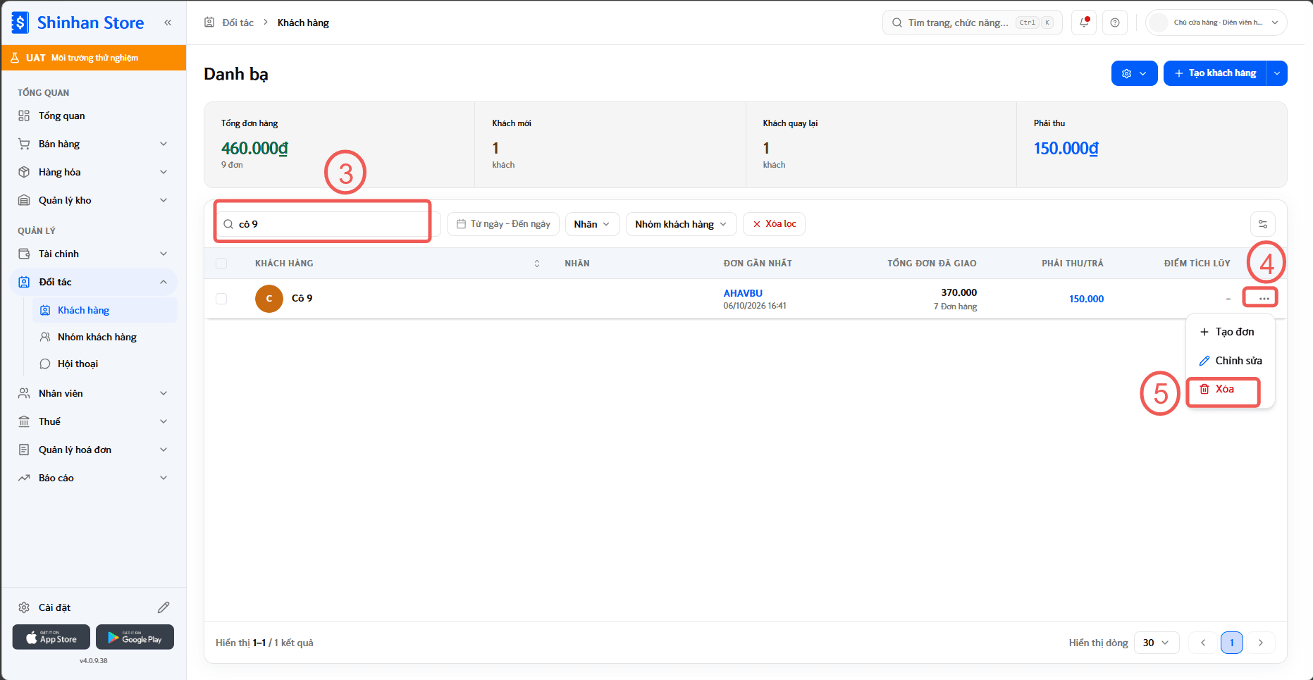Open the column filter settings icon
The width and height of the screenshot is (1313, 680).
(1263, 224)
